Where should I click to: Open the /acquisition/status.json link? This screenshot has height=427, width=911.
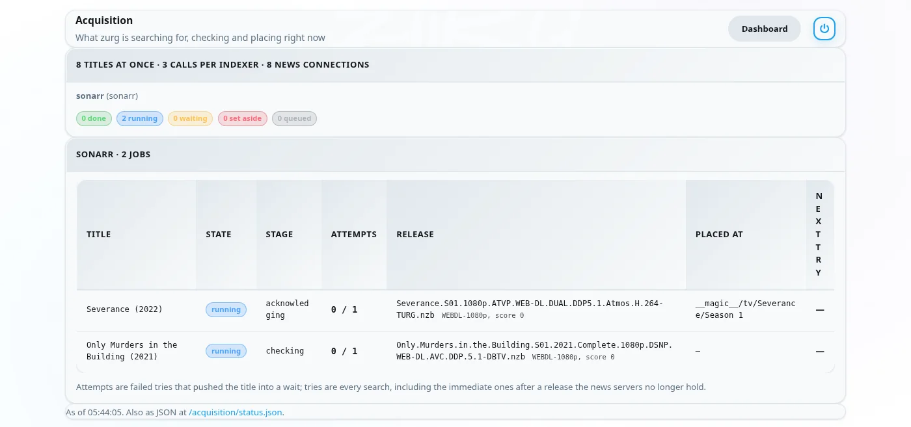(x=236, y=412)
